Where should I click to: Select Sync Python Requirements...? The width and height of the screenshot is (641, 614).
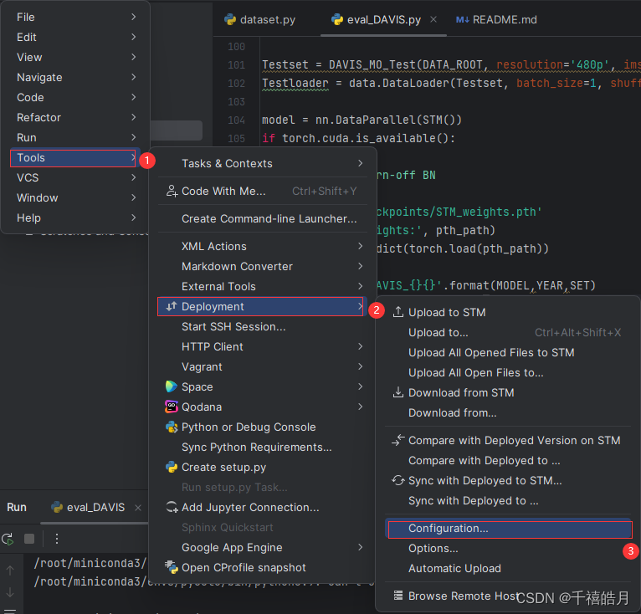pyautogui.click(x=262, y=447)
